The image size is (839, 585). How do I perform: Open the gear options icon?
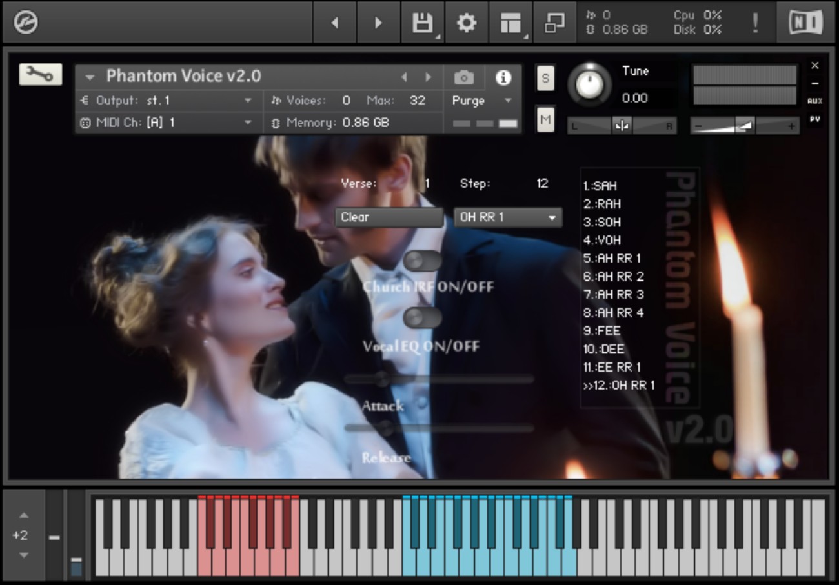pyautogui.click(x=466, y=23)
